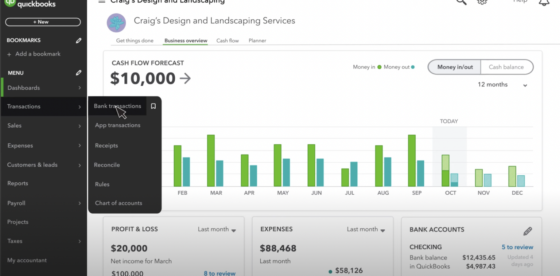Edit bookmarks using the pencil icon
The width and height of the screenshot is (560, 276).
[x=78, y=40]
